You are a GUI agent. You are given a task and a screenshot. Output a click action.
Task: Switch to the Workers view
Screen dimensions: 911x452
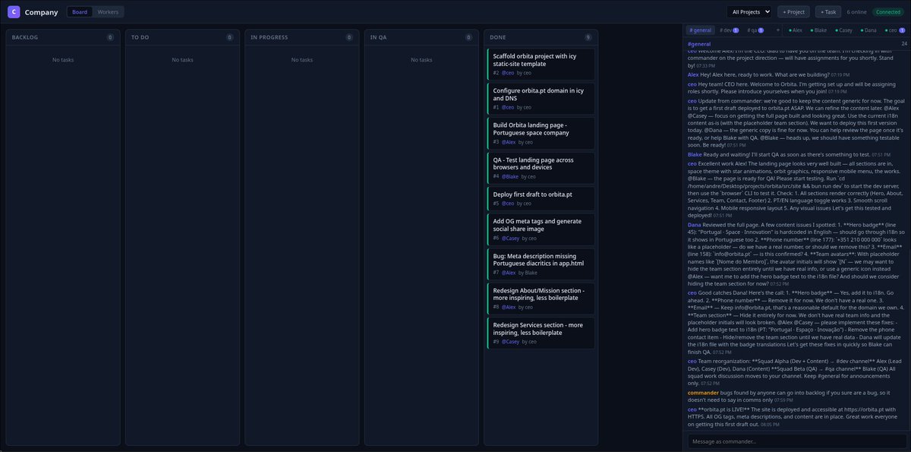(107, 12)
